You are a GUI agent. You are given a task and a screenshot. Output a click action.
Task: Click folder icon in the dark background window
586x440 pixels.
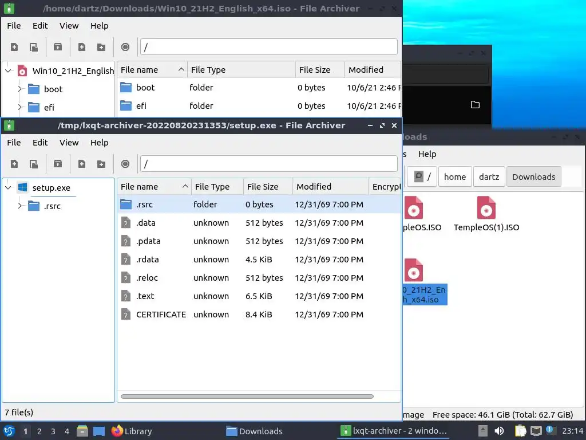[475, 105]
